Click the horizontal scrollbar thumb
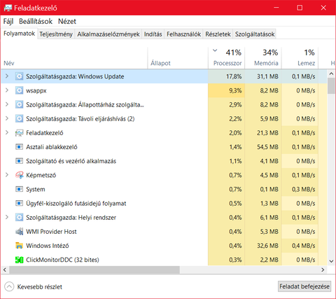This screenshot has height=299, width=336. pyautogui.click(x=94, y=270)
